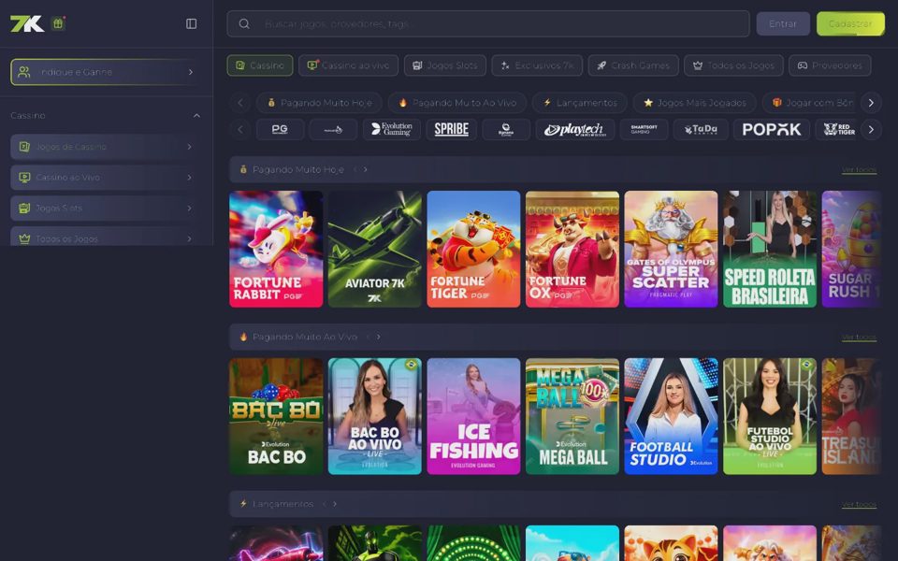Select Pragmatic Play provider logo

pyautogui.click(x=333, y=129)
